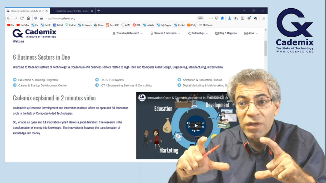Viewport: 326px width, 183px height.
Task: Expand the Partnerships menu
Action: (x=198, y=33)
